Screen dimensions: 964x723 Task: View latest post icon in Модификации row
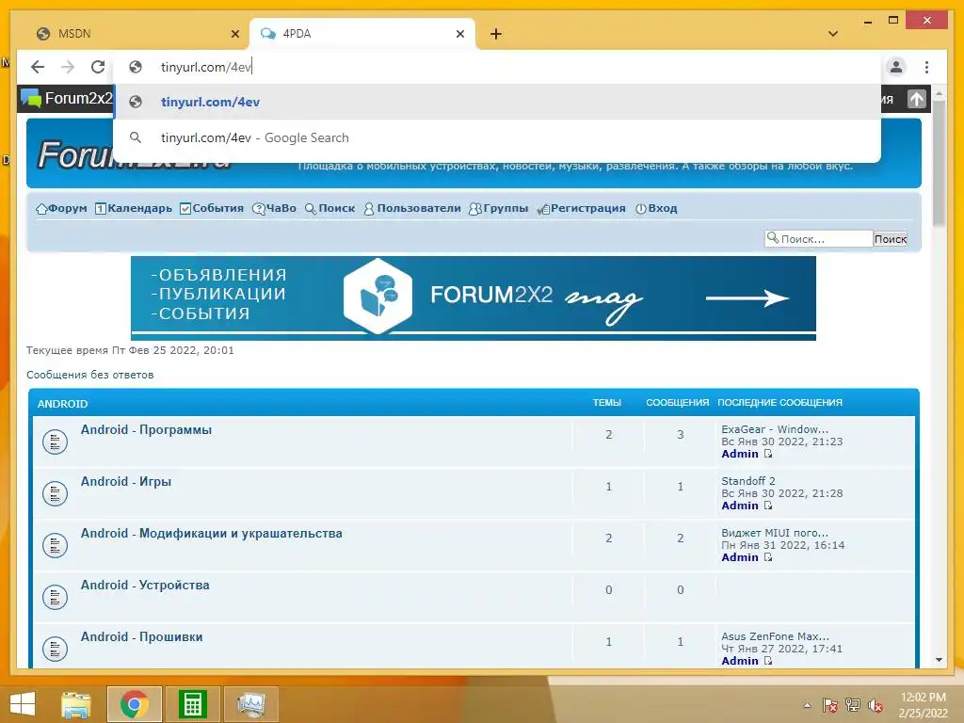pos(768,557)
